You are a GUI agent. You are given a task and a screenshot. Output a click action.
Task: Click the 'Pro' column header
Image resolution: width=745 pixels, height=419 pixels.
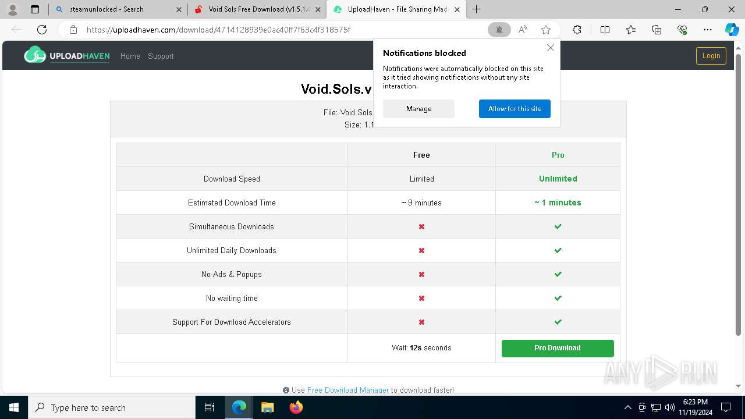558,155
